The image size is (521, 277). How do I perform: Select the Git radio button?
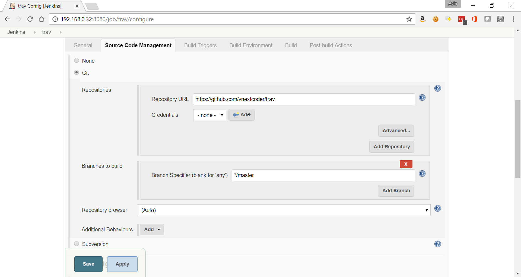point(77,73)
